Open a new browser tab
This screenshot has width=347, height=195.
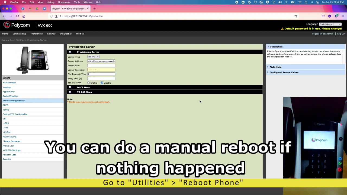(x=95, y=9)
